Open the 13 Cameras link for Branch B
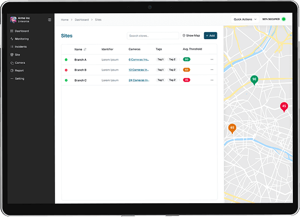This screenshot has width=300, height=217. [x=139, y=70]
